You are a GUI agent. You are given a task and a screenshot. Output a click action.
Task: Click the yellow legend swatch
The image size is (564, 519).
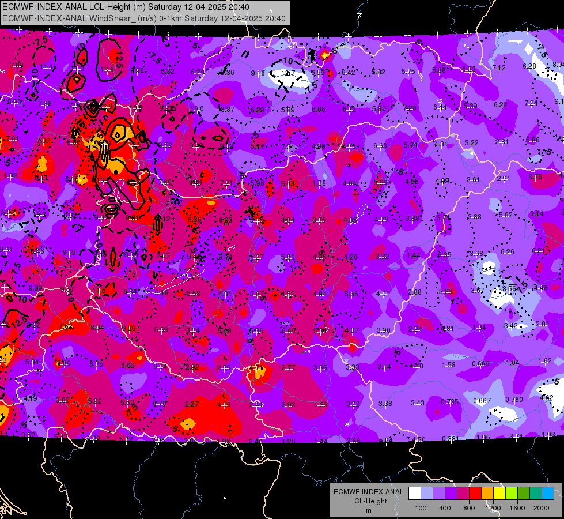(499, 493)
